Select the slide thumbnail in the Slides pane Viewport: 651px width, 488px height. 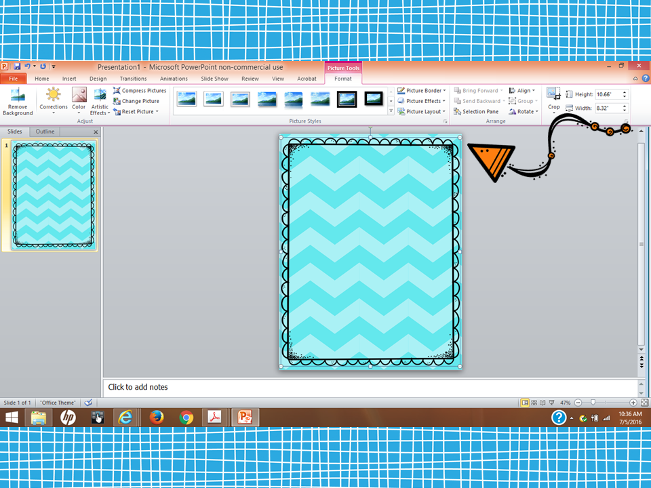(x=53, y=195)
